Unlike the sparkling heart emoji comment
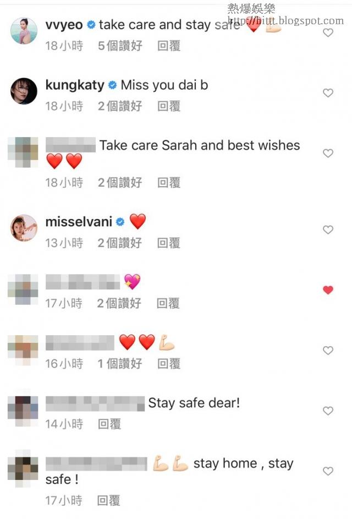This screenshot has height=519, width=352. tap(328, 290)
